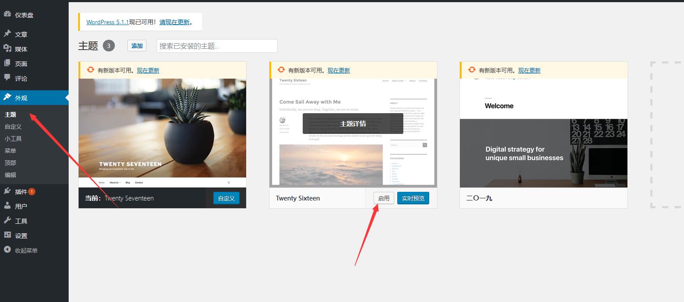Click the plugin update badge showing 1
The image size is (684, 302).
click(32, 191)
